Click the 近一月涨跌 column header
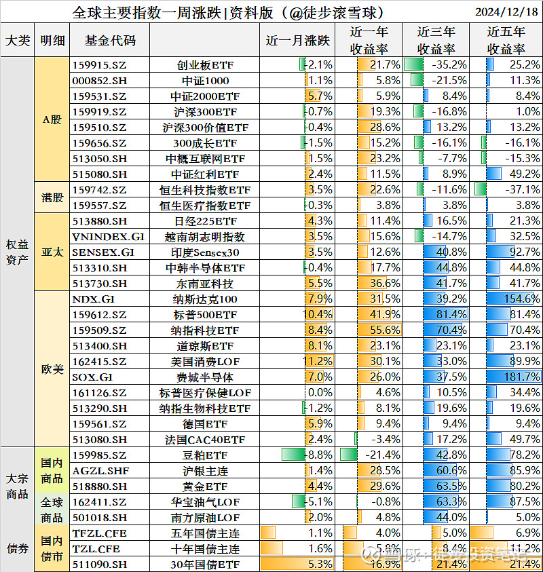The height and width of the screenshot is (572, 543). pos(297,40)
